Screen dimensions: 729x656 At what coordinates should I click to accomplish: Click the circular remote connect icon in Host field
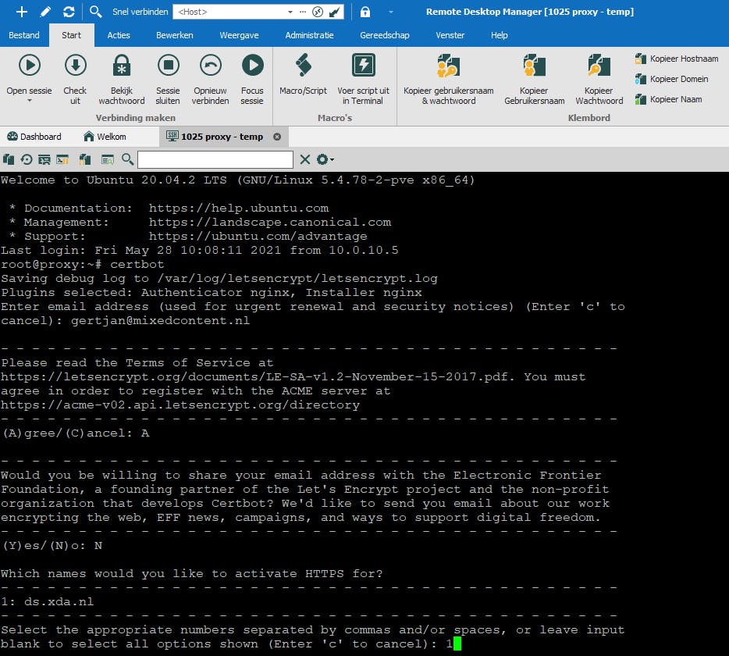[318, 12]
